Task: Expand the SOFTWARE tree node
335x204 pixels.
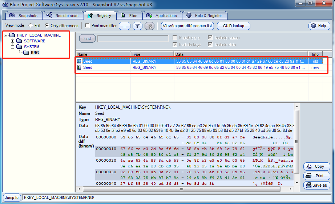Action: coord(13,41)
